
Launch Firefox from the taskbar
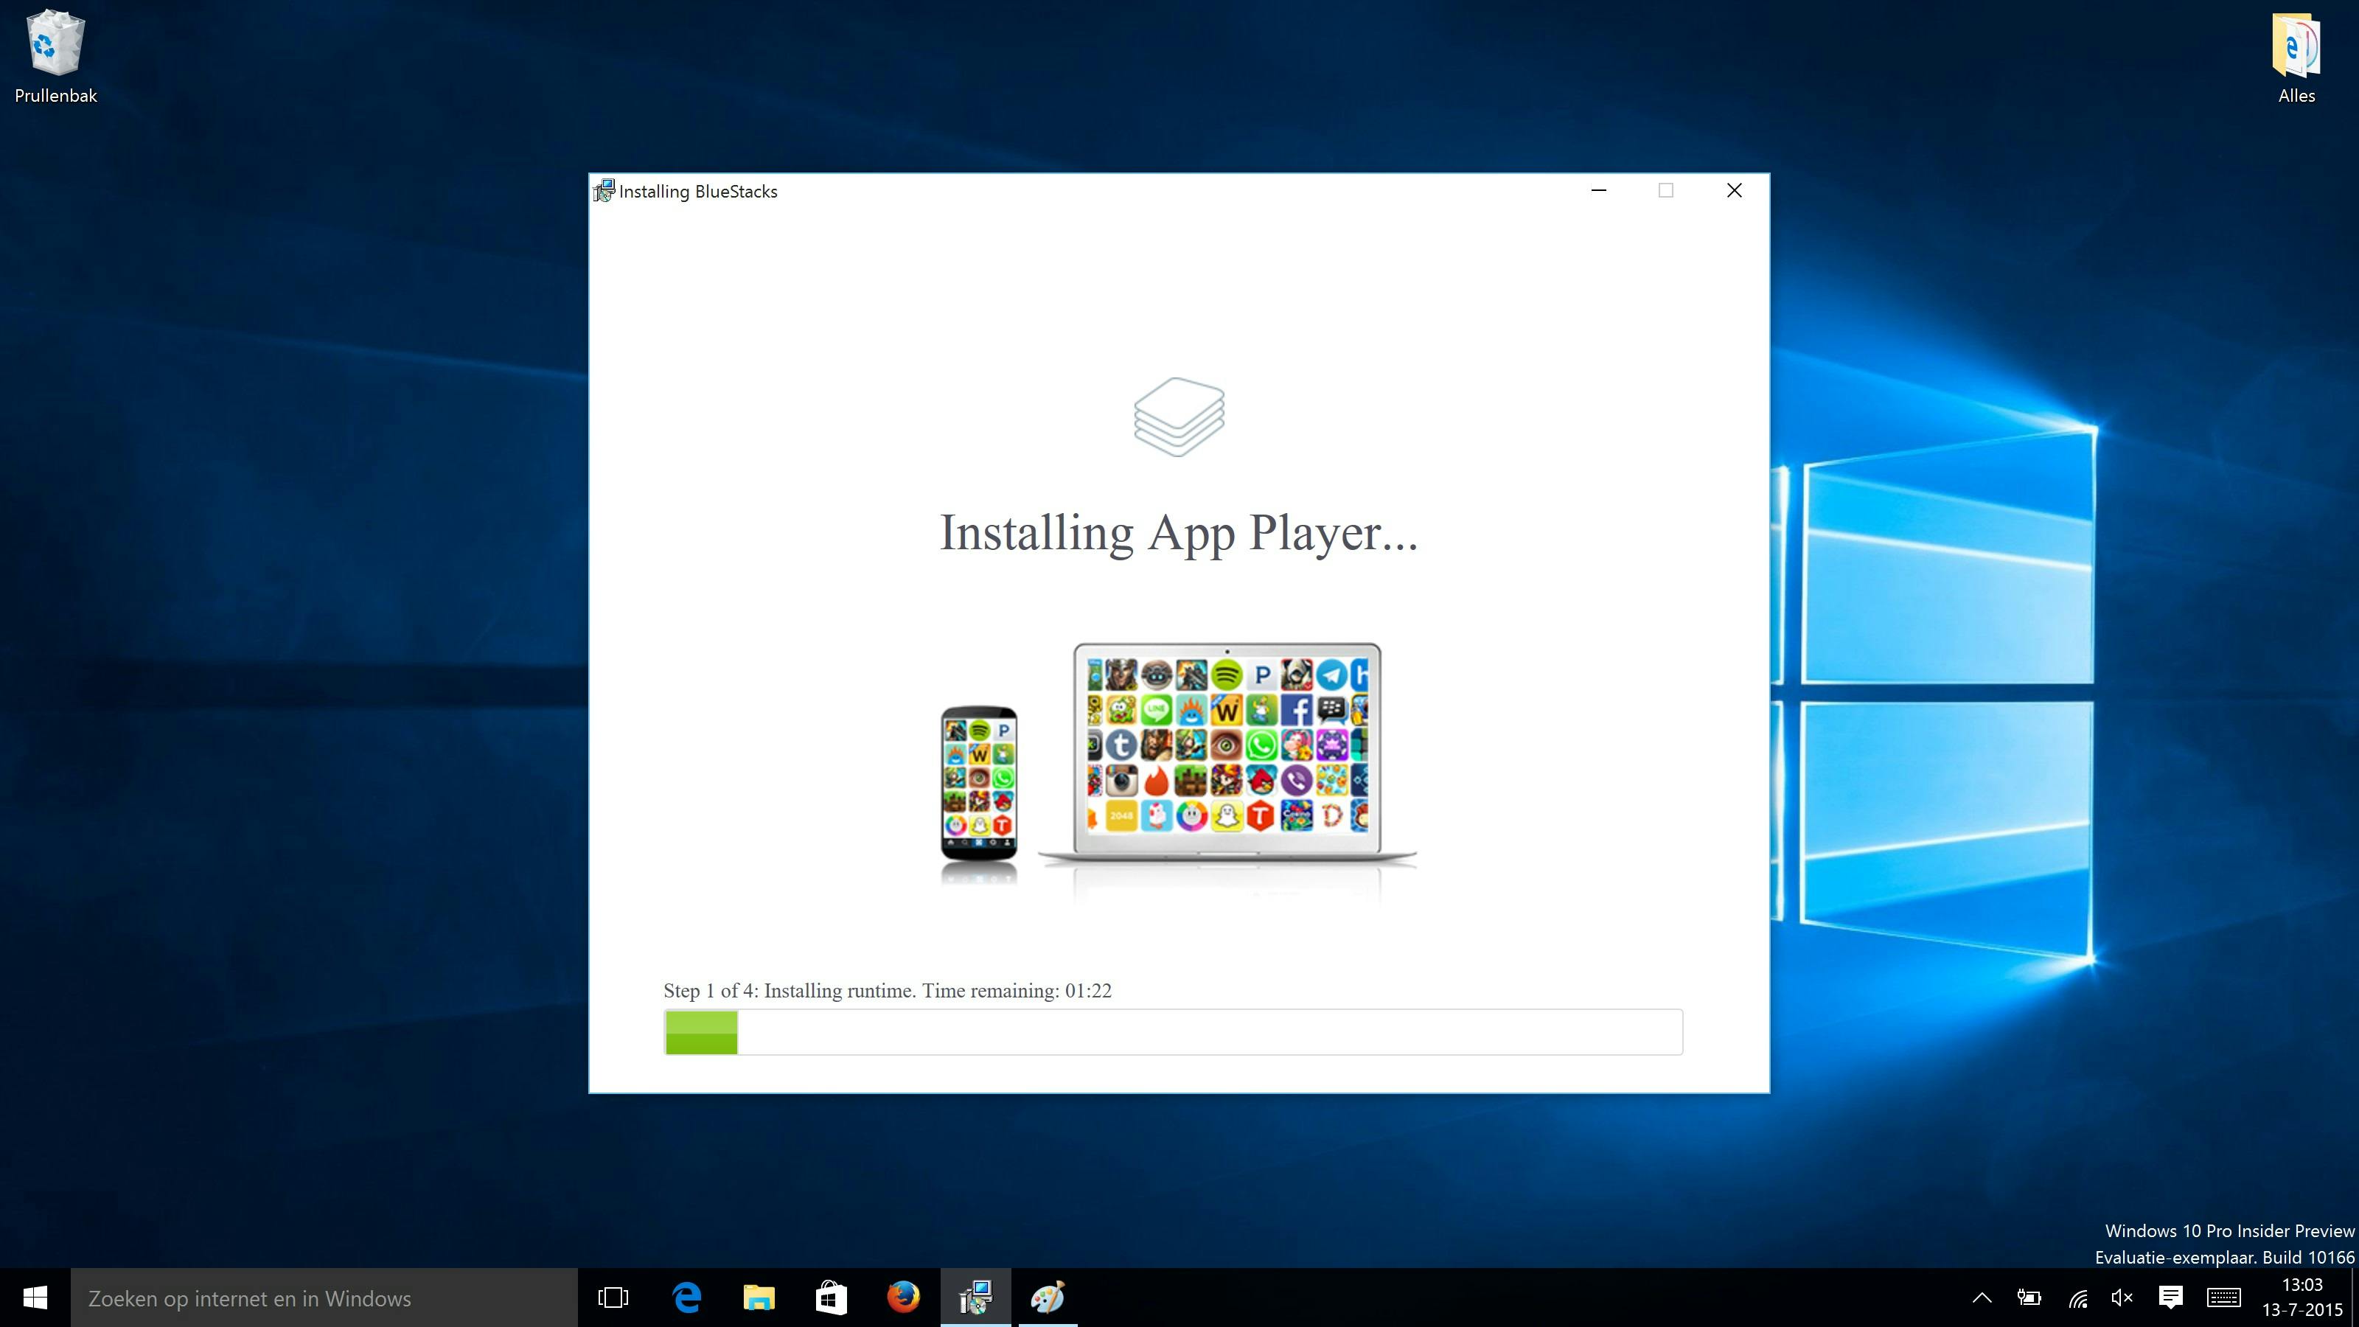[903, 1298]
